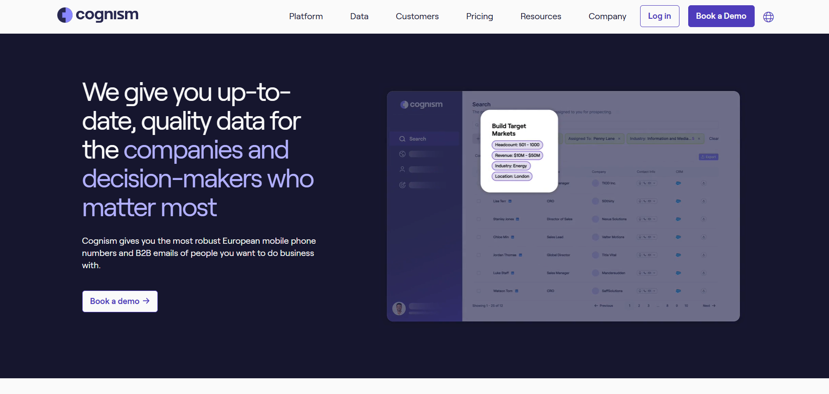Click the LinkedIn icon beside Luke Staff

[512, 273]
